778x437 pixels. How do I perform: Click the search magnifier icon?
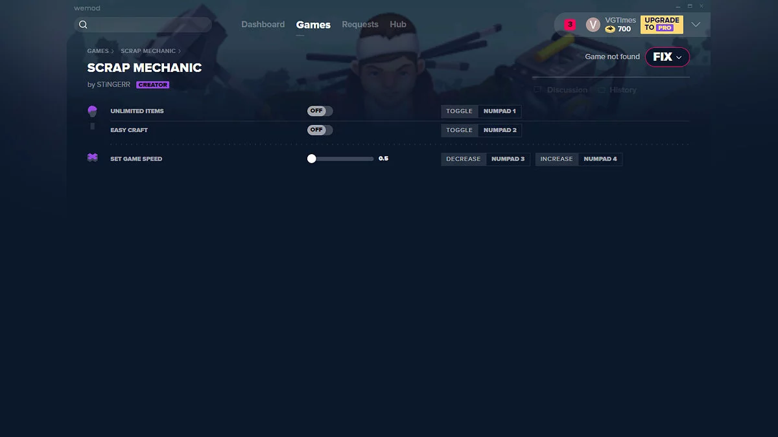coord(83,25)
